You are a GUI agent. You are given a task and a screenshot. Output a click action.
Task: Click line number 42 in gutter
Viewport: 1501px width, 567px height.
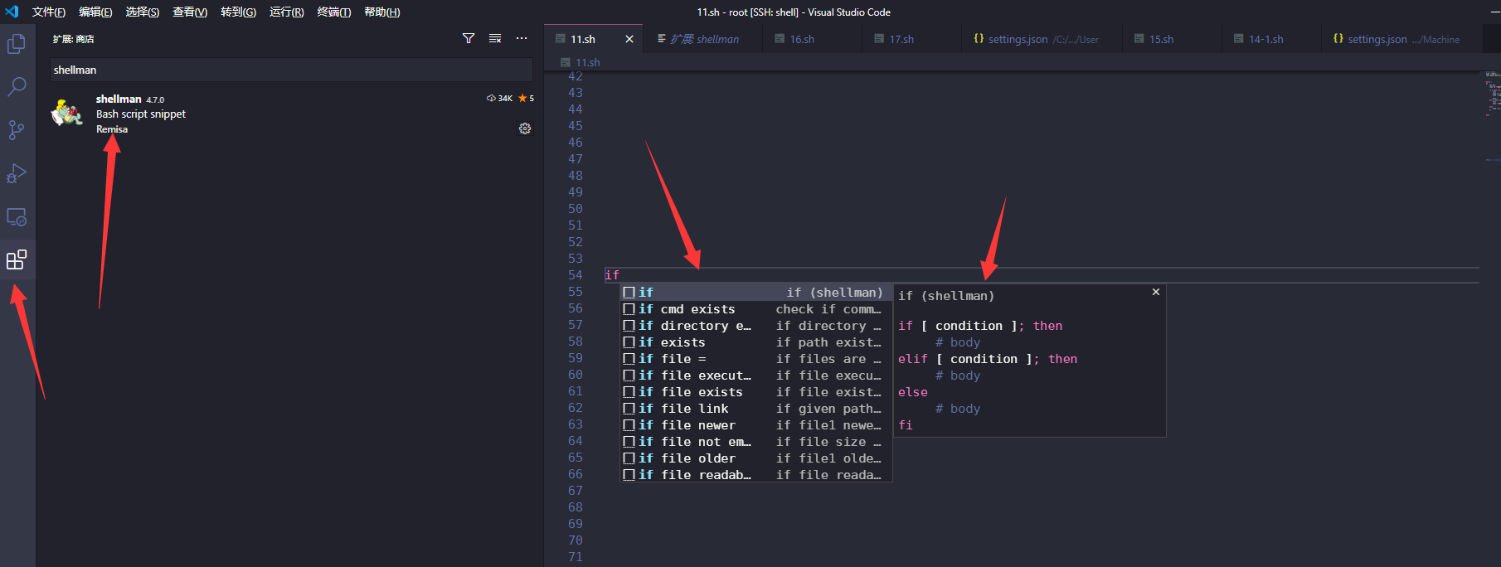point(576,76)
